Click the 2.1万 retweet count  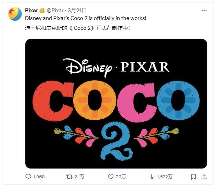pyautogui.click(x=79, y=177)
